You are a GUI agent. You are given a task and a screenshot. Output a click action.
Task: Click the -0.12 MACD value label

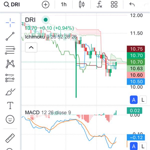[x=136, y=137]
